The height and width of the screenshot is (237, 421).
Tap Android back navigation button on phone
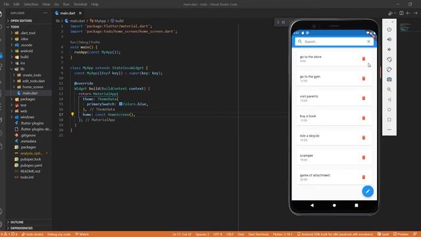click(x=312, y=205)
